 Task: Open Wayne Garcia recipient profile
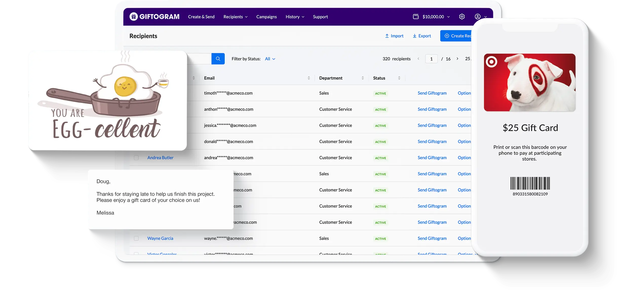pos(160,238)
